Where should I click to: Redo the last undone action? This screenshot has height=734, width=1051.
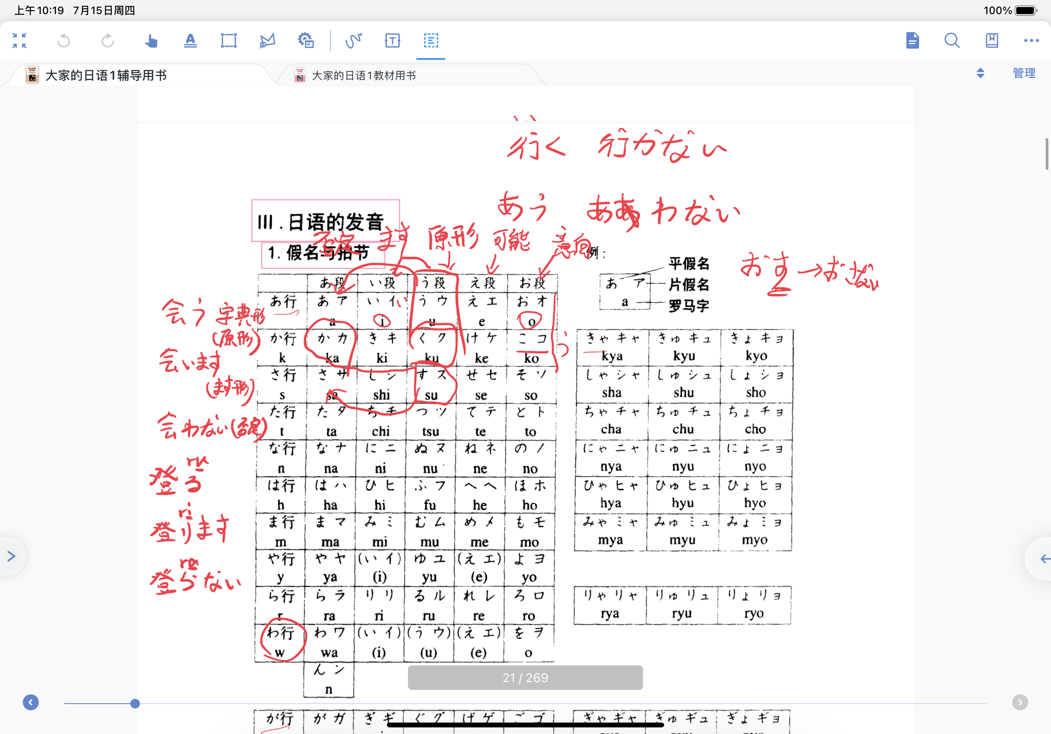pos(107,40)
